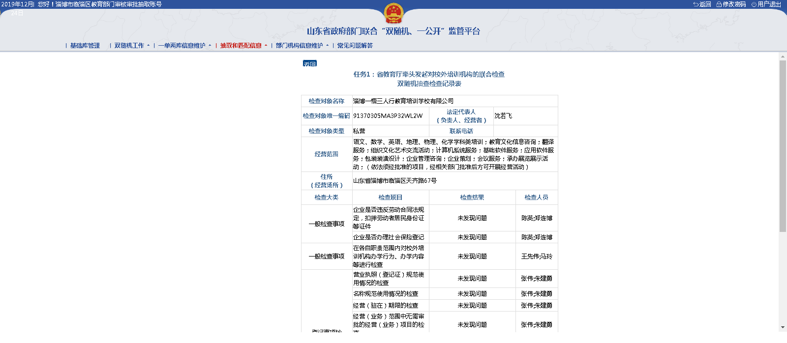Expand the 部门机构信息维护 menu arrow
The height and width of the screenshot is (343, 787).
(x=328, y=46)
